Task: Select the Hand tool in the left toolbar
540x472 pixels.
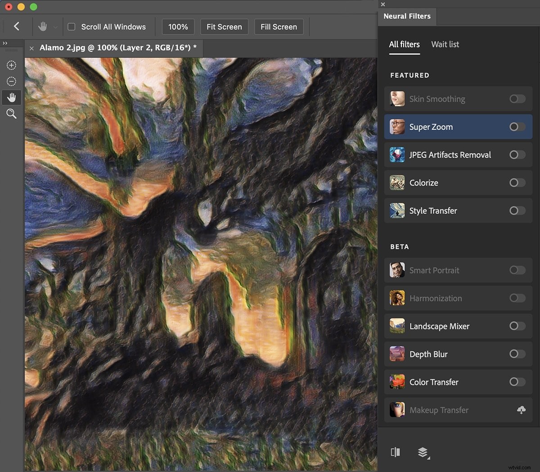Action: 11,97
